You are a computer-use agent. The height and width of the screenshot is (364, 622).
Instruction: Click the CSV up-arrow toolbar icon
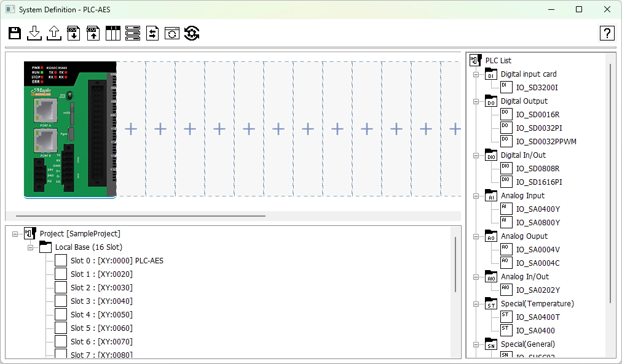tap(93, 33)
